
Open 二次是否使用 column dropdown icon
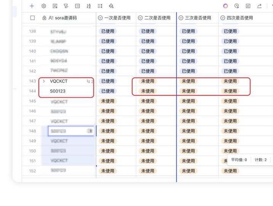click(x=140, y=18)
